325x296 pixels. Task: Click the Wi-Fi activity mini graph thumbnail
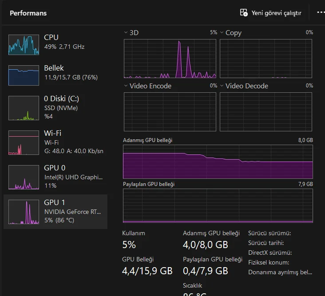tap(24, 142)
